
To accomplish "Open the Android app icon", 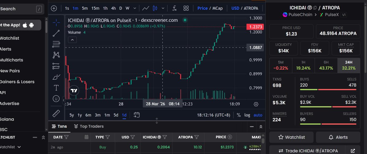I will pos(32,25).
